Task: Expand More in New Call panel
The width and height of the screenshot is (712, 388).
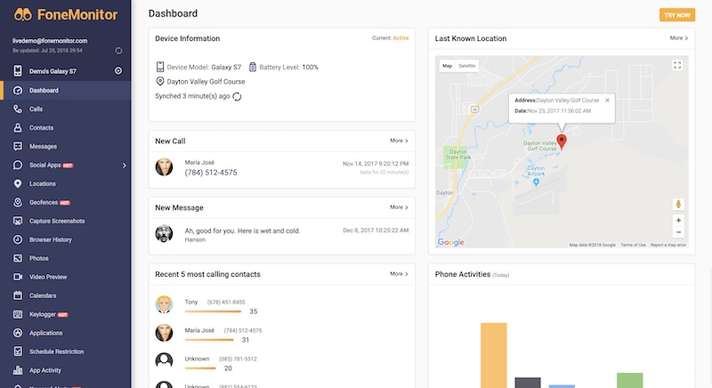Action: point(399,141)
